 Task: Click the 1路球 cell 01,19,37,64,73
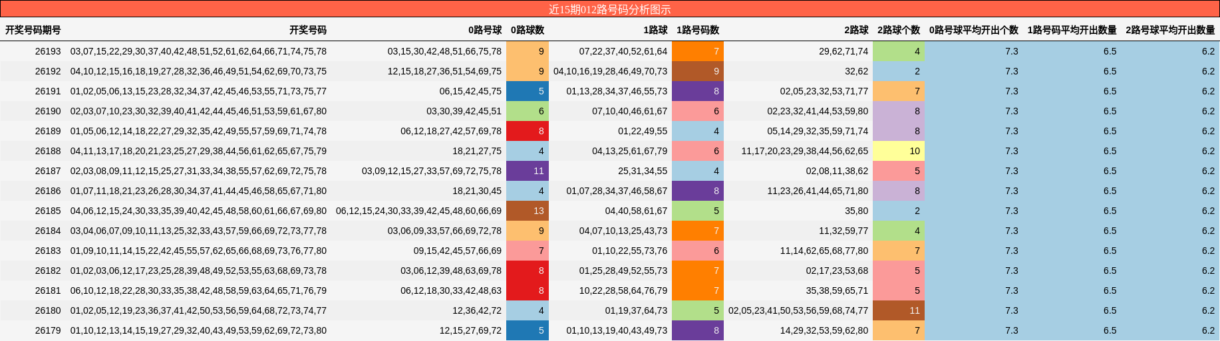click(636, 310)
